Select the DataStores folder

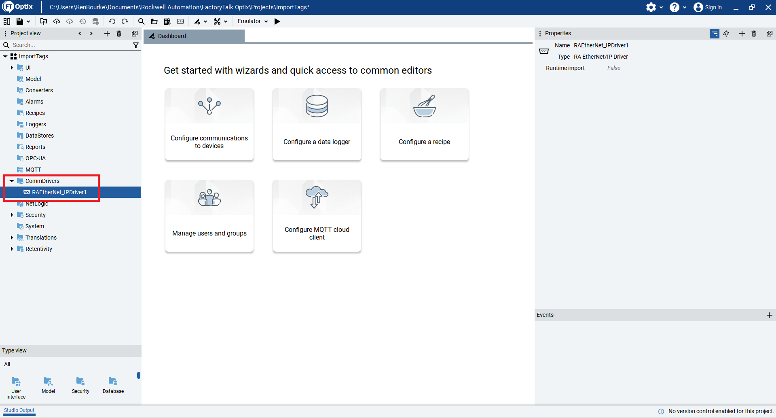click(x=40, y=136)
